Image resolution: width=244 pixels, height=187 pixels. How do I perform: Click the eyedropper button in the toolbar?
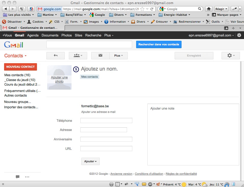pyautogui.click(x=234, y=9)
